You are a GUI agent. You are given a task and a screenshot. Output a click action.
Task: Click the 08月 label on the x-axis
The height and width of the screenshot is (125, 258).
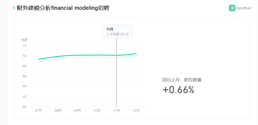coord(58,111)
